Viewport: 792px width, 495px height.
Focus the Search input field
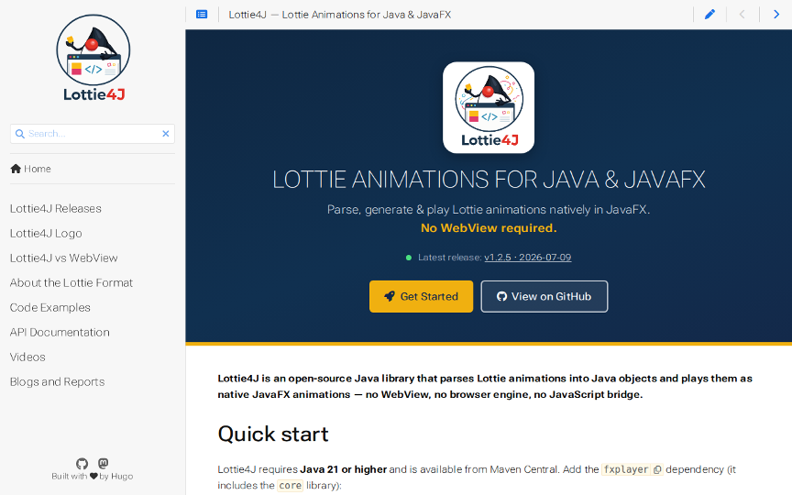click(x=92, y=133)
